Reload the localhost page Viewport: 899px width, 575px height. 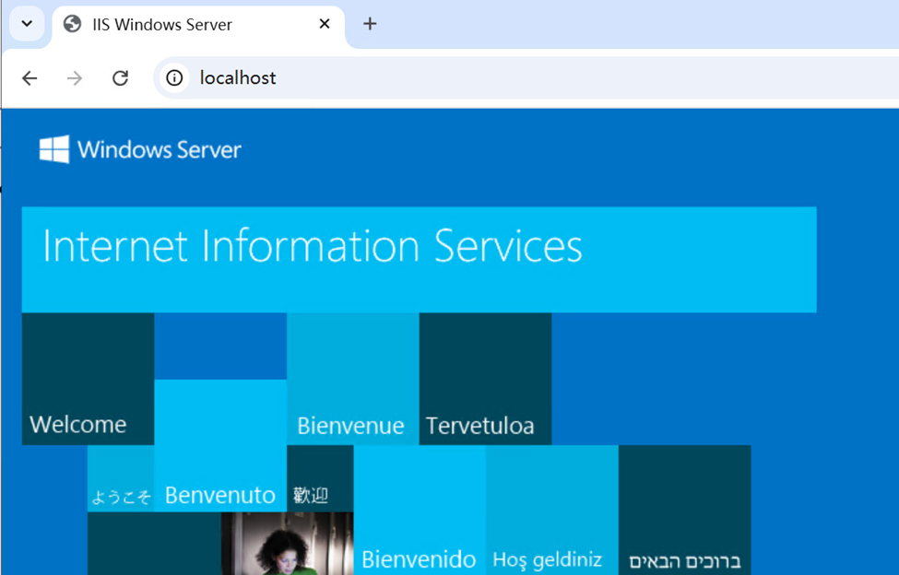(x=120, y=78)
